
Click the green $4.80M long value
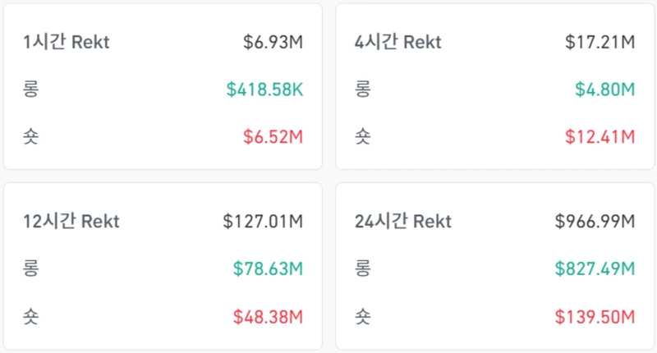click(x=604, y=89)
